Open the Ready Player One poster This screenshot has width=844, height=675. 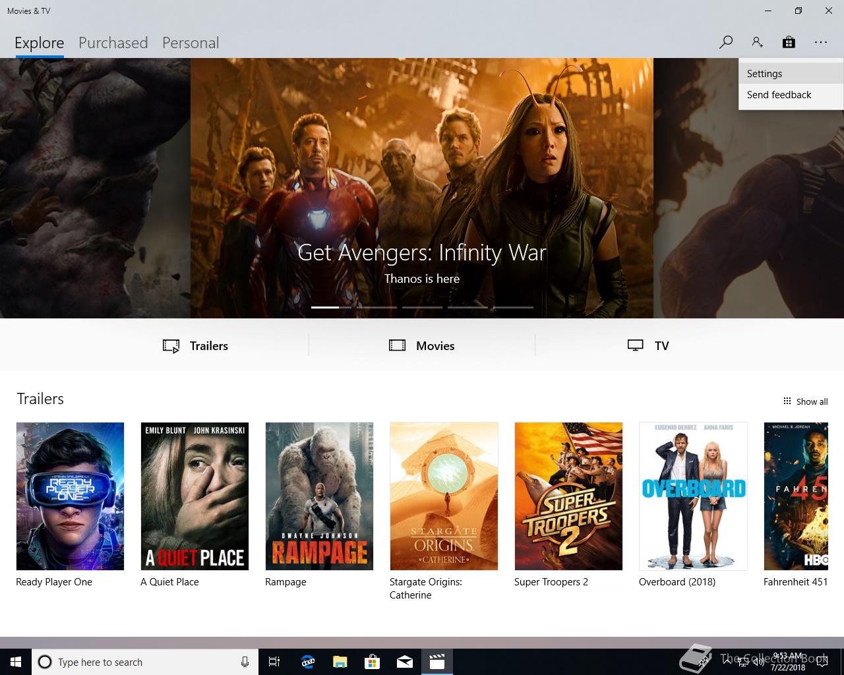pyautogui.click(x=70, y=496)
